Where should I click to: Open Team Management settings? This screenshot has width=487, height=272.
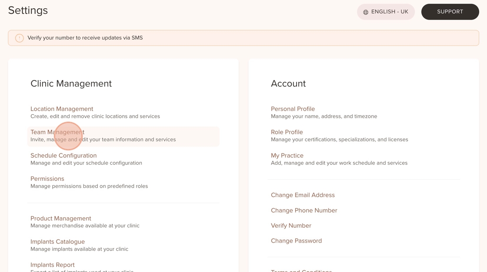(x=57, y=132)
